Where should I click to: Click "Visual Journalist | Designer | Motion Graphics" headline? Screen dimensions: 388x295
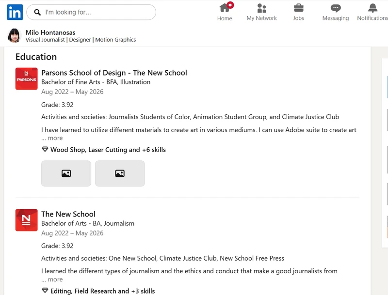pos(81,40)
